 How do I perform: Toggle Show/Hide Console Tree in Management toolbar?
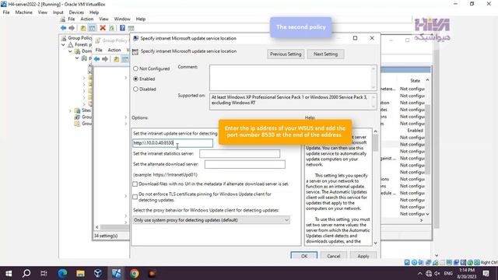tap(92, 28)
